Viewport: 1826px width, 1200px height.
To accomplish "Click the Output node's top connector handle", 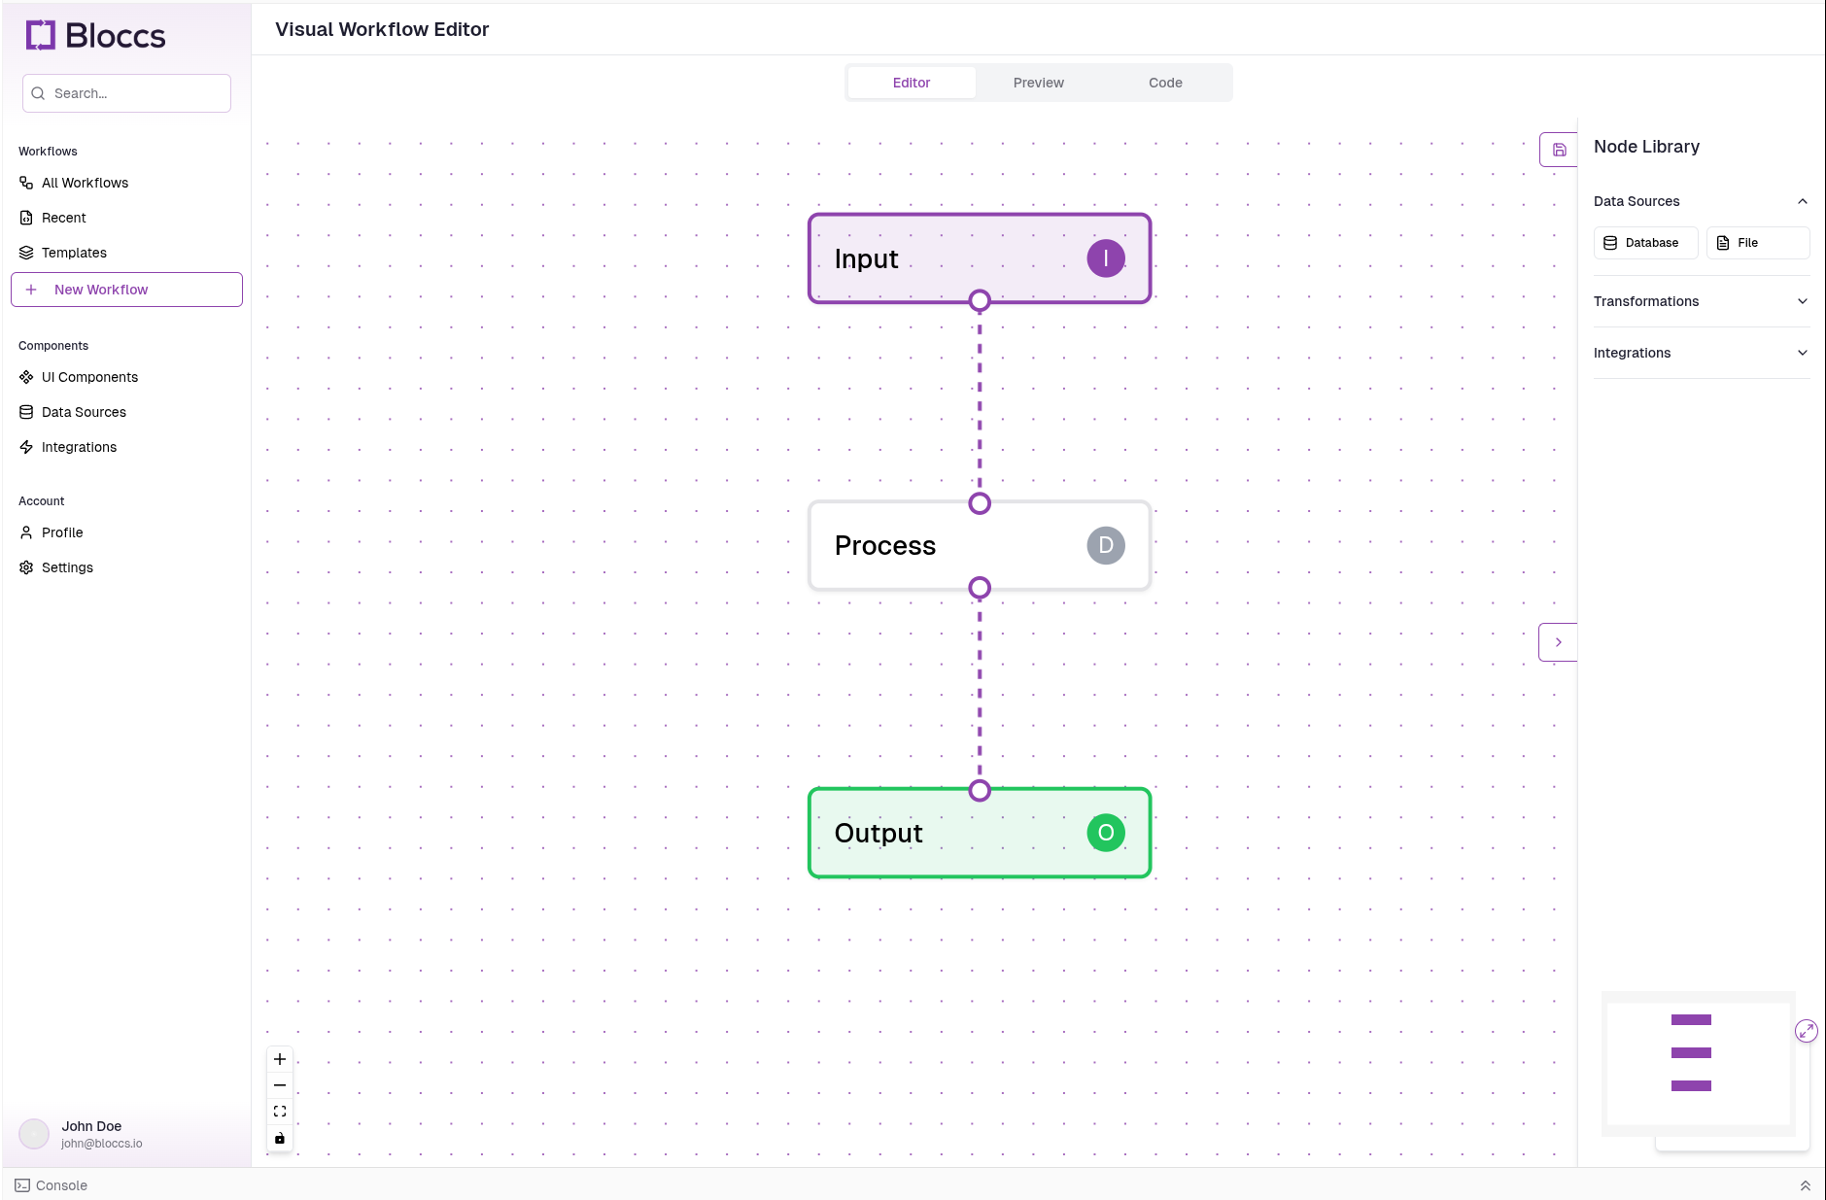I will [980, 791].
